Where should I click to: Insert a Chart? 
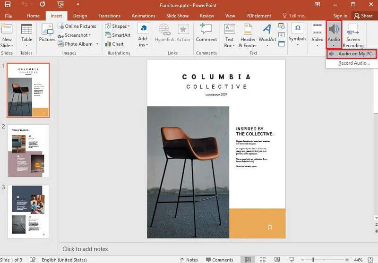[x=114, y=44]
